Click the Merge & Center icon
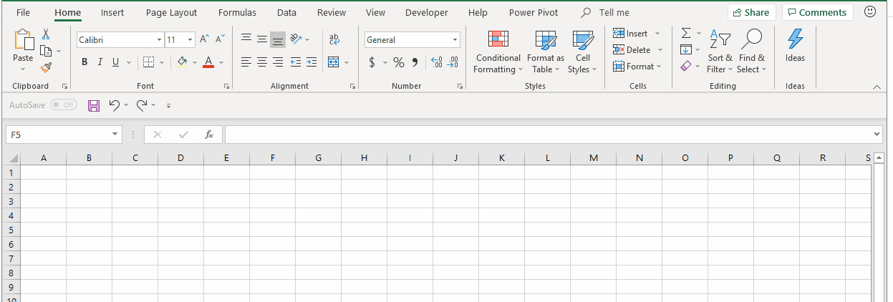Image resolution: width=893 pixels, height=302 pixels. click(x=333, y=62)
